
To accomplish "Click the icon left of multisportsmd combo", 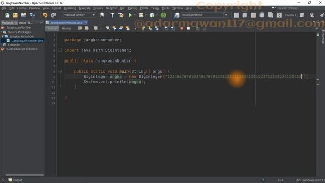I will 177,15.
